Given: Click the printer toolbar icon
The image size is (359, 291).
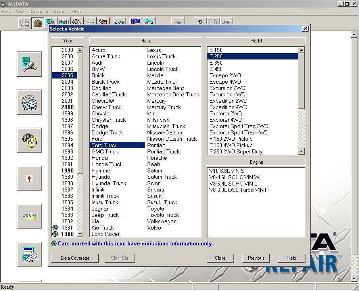Looking at the screenshot, I should click(178, 22).
